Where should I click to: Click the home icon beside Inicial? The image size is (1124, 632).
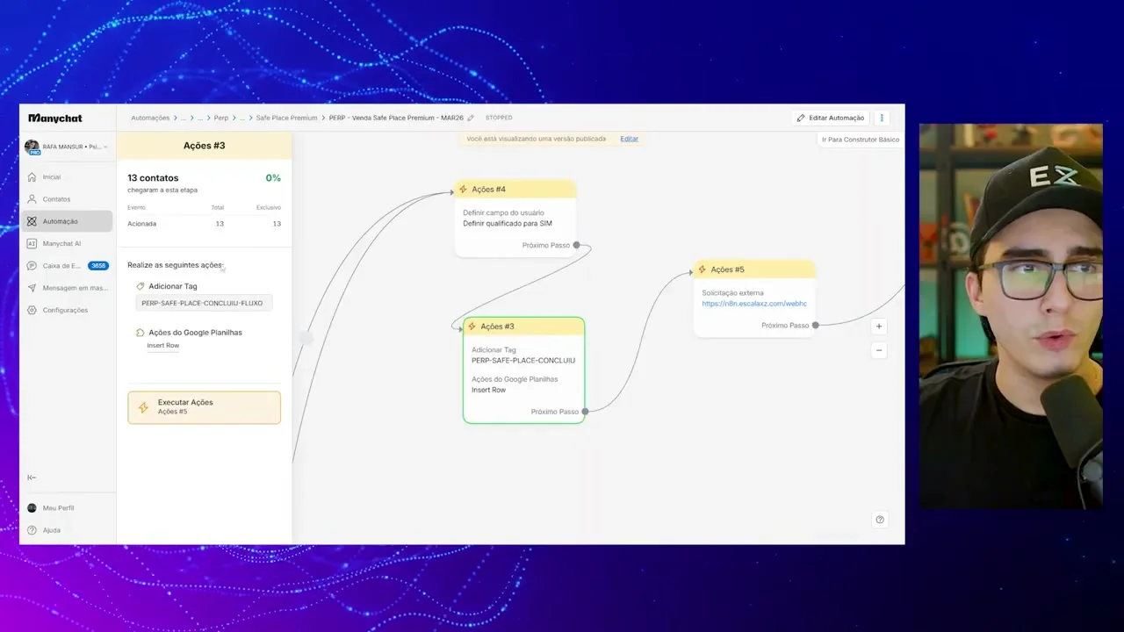32,177
